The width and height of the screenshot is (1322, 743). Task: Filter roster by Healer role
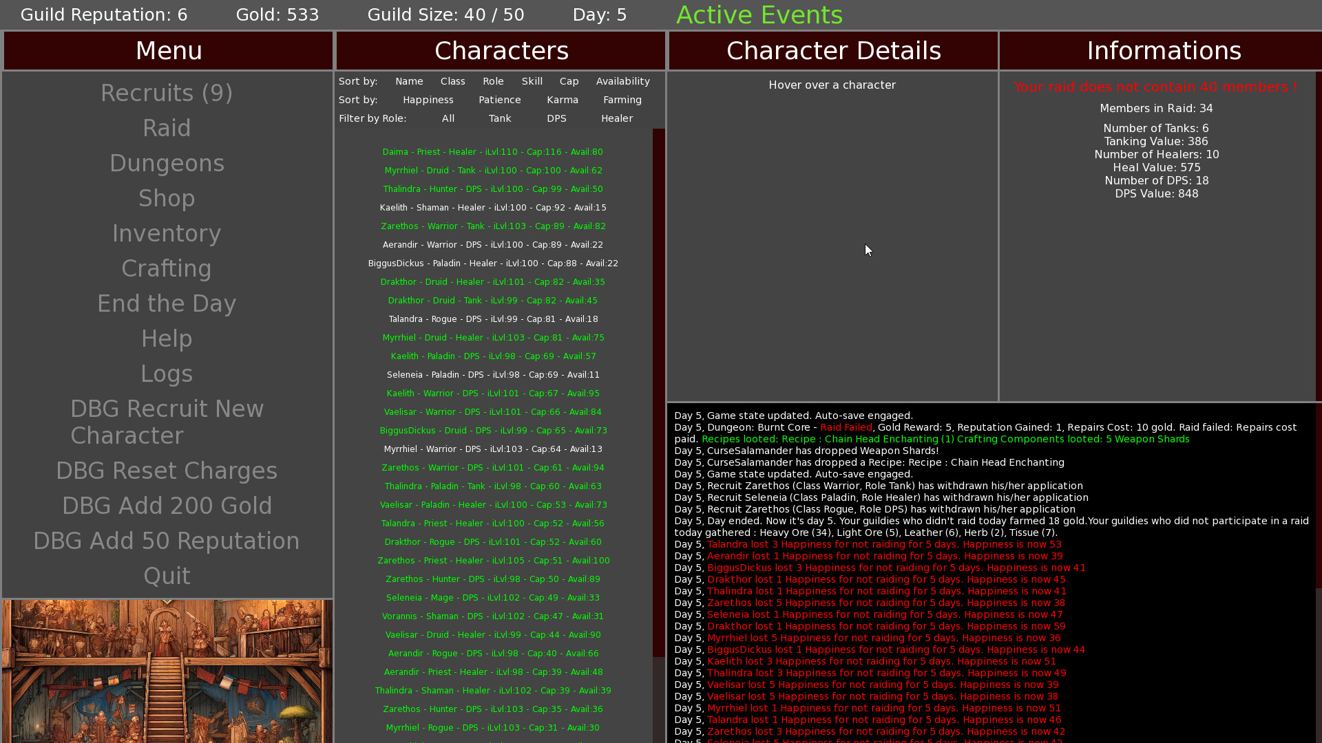point(617,118)
